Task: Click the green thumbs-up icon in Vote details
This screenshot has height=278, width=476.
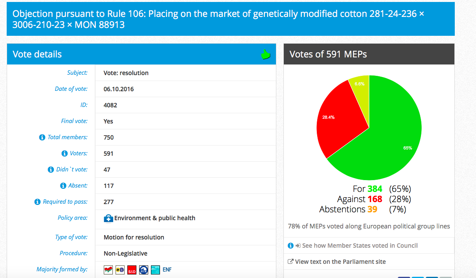Action: 266,54
